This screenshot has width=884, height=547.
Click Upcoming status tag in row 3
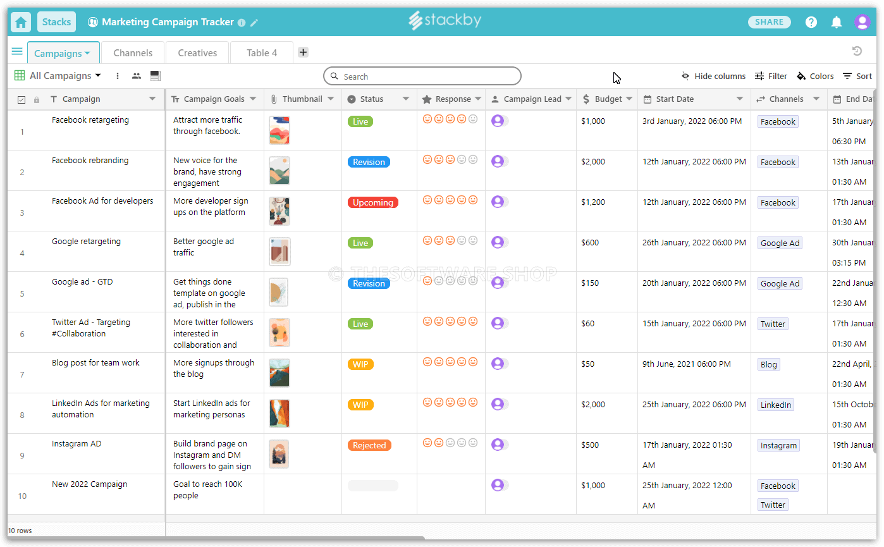point(373,202)
